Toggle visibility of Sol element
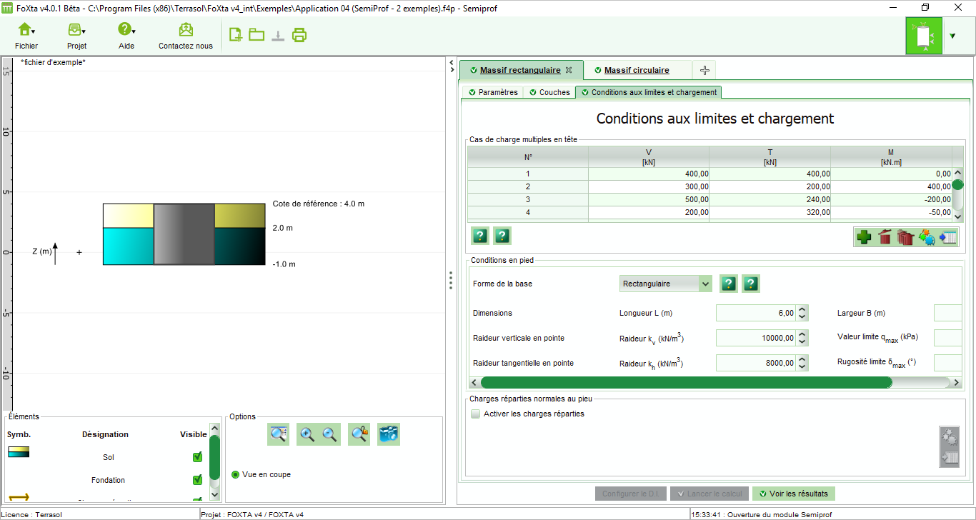 pyautogui.click(x=197, y=457)
